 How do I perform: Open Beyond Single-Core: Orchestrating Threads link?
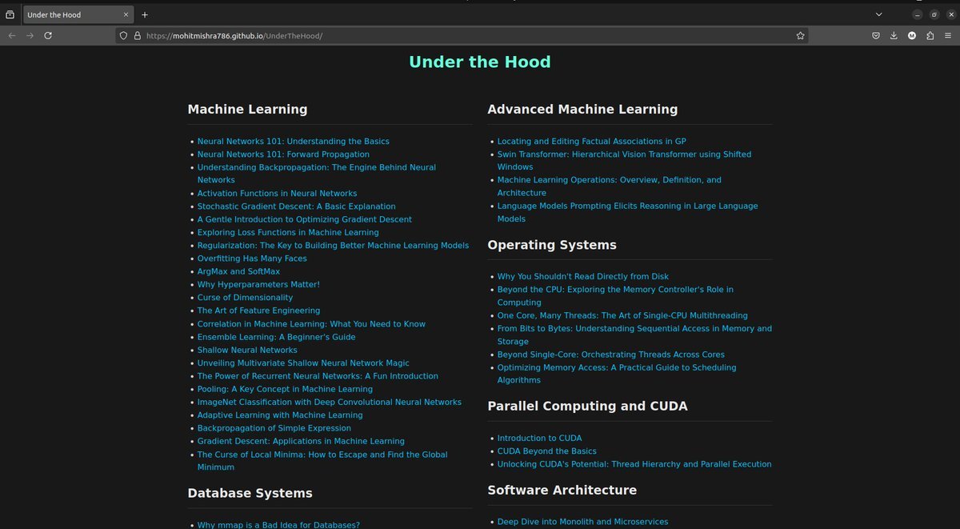click(x=611, y=355)
